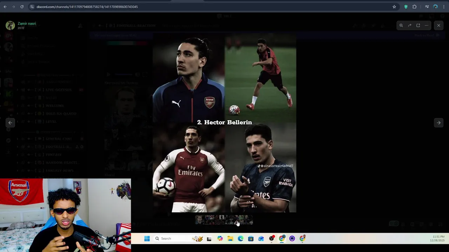Click the taskbar Search box
The image size is (449, 252).
179,239
